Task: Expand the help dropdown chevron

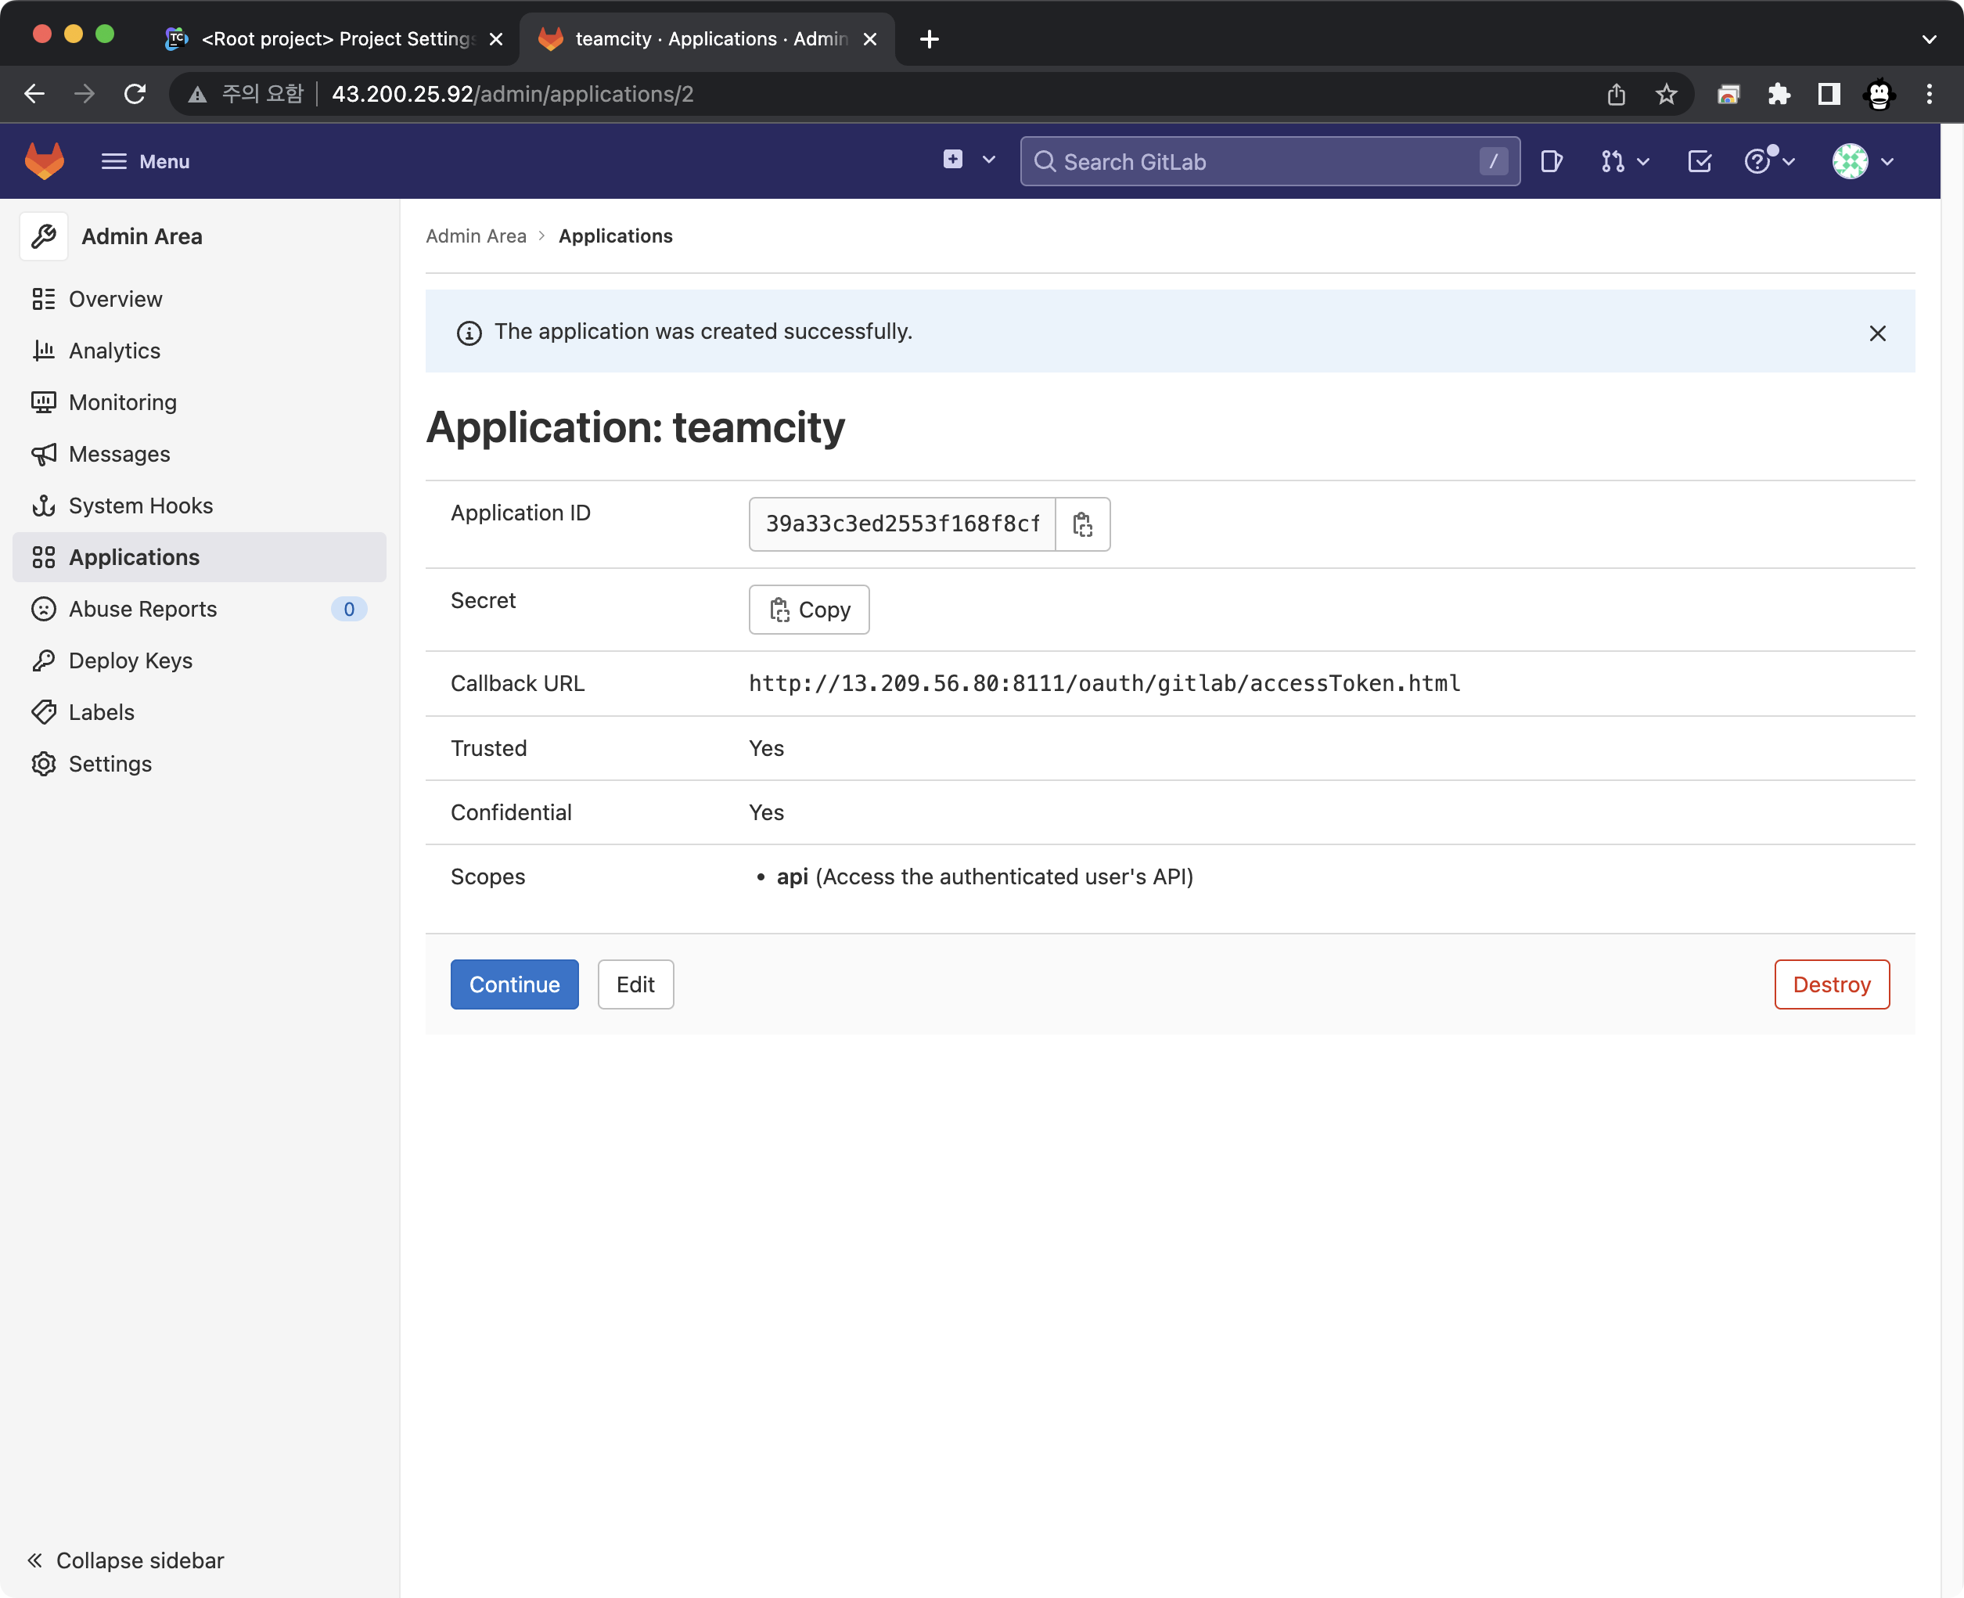Action: tap(1790, 161)
